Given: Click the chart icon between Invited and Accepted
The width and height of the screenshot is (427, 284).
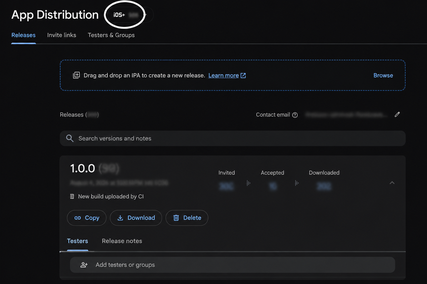Looking at the screenshot, I should 249,183.
